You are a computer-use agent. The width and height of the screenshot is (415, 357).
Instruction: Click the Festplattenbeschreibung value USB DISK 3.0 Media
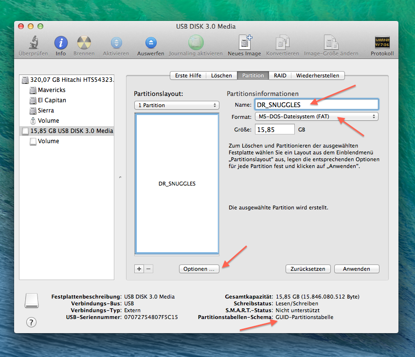point(149,297)
